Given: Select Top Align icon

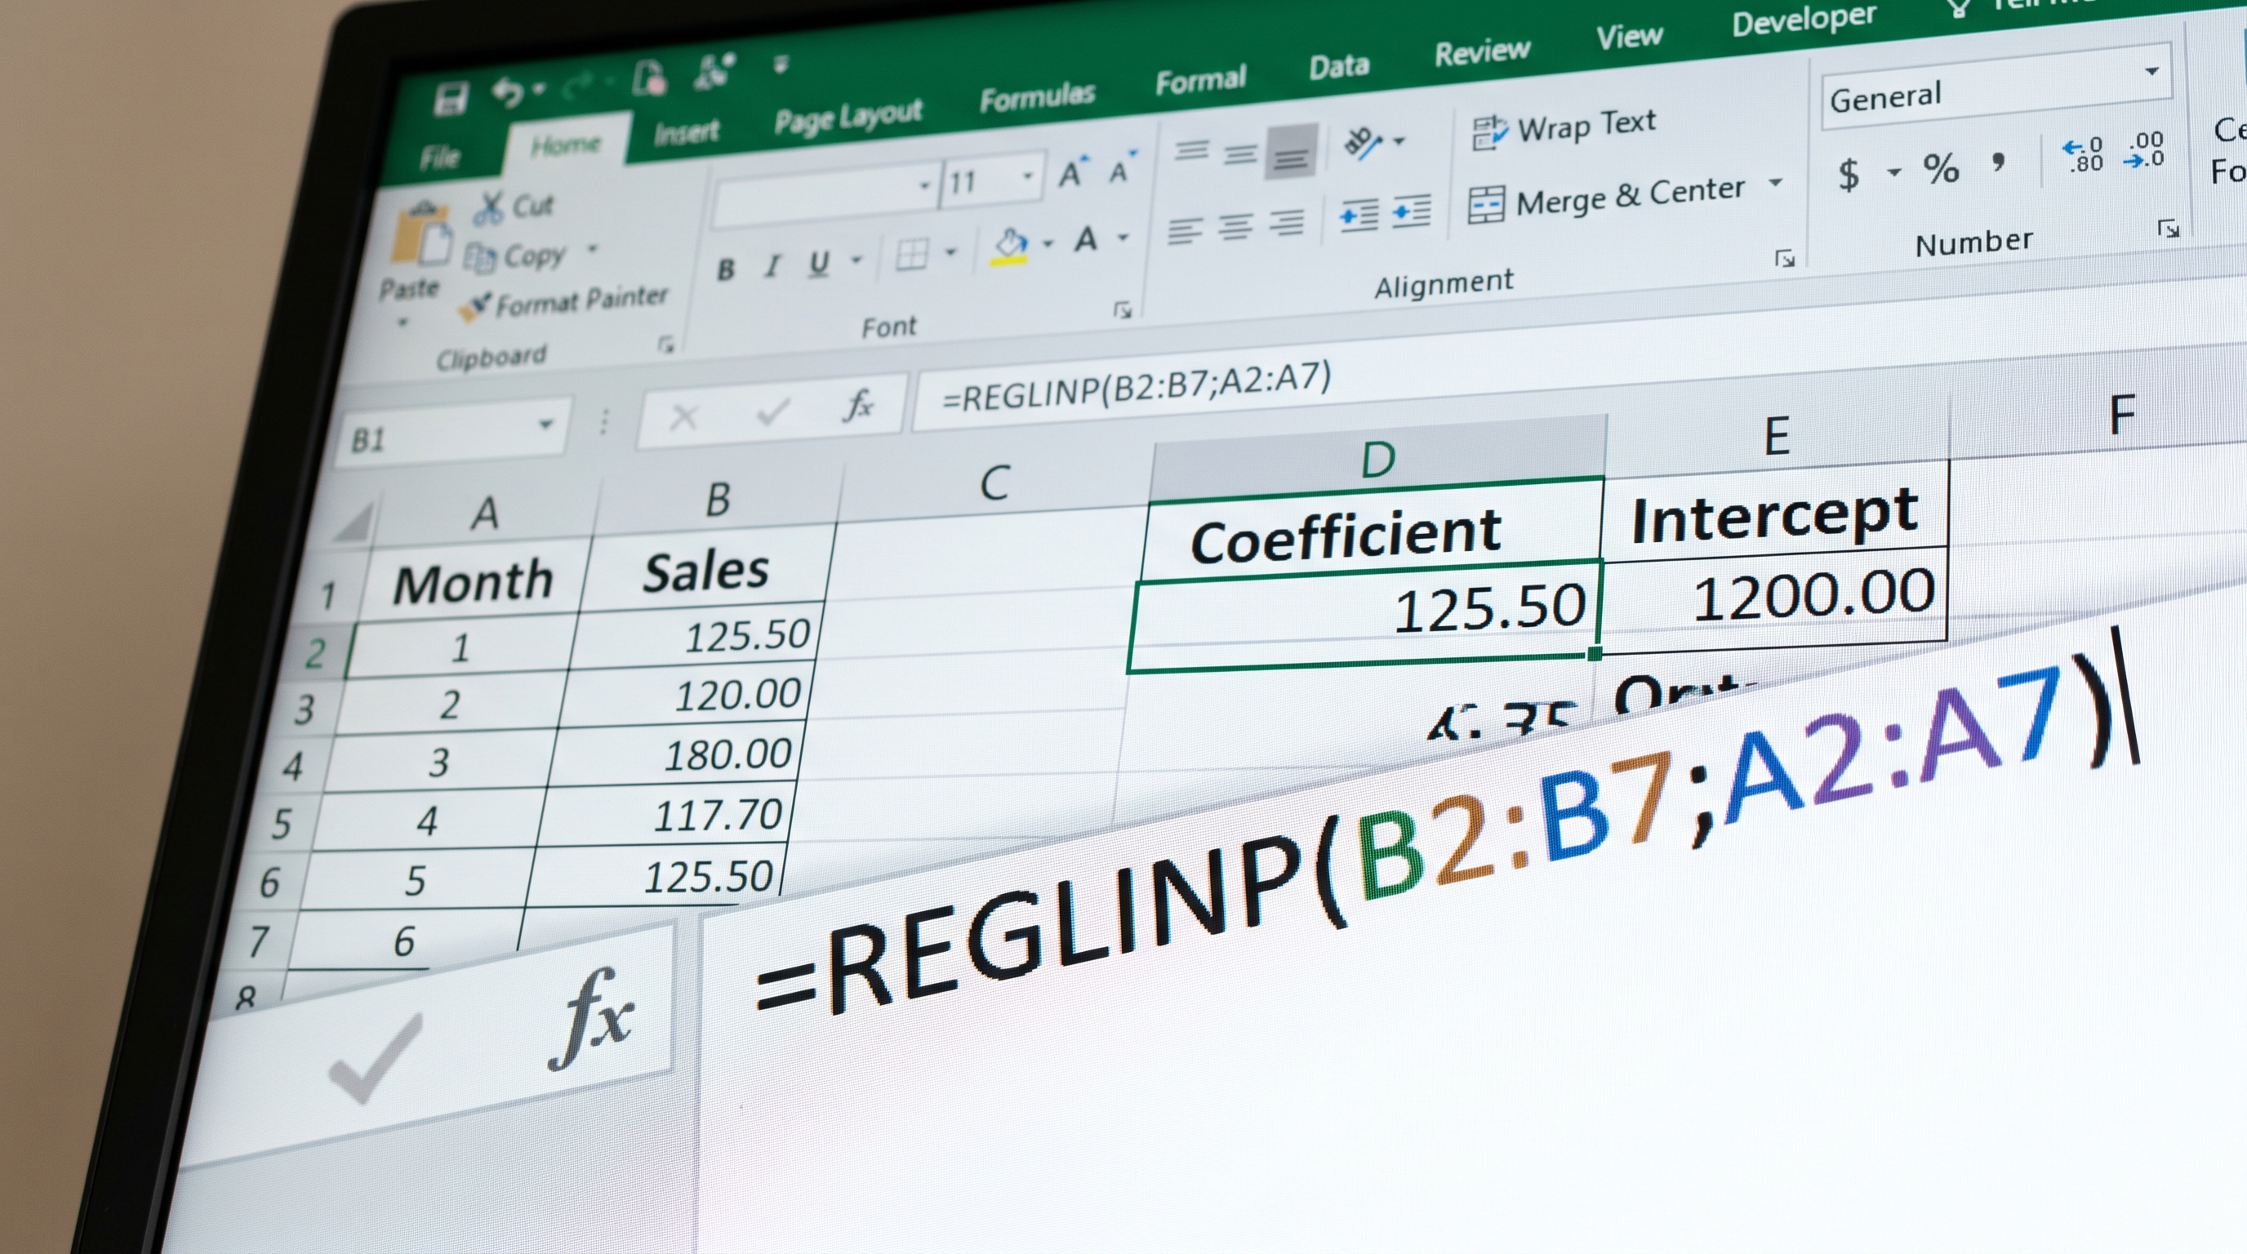Looking at the screenshot, I should pos(1190,151).
